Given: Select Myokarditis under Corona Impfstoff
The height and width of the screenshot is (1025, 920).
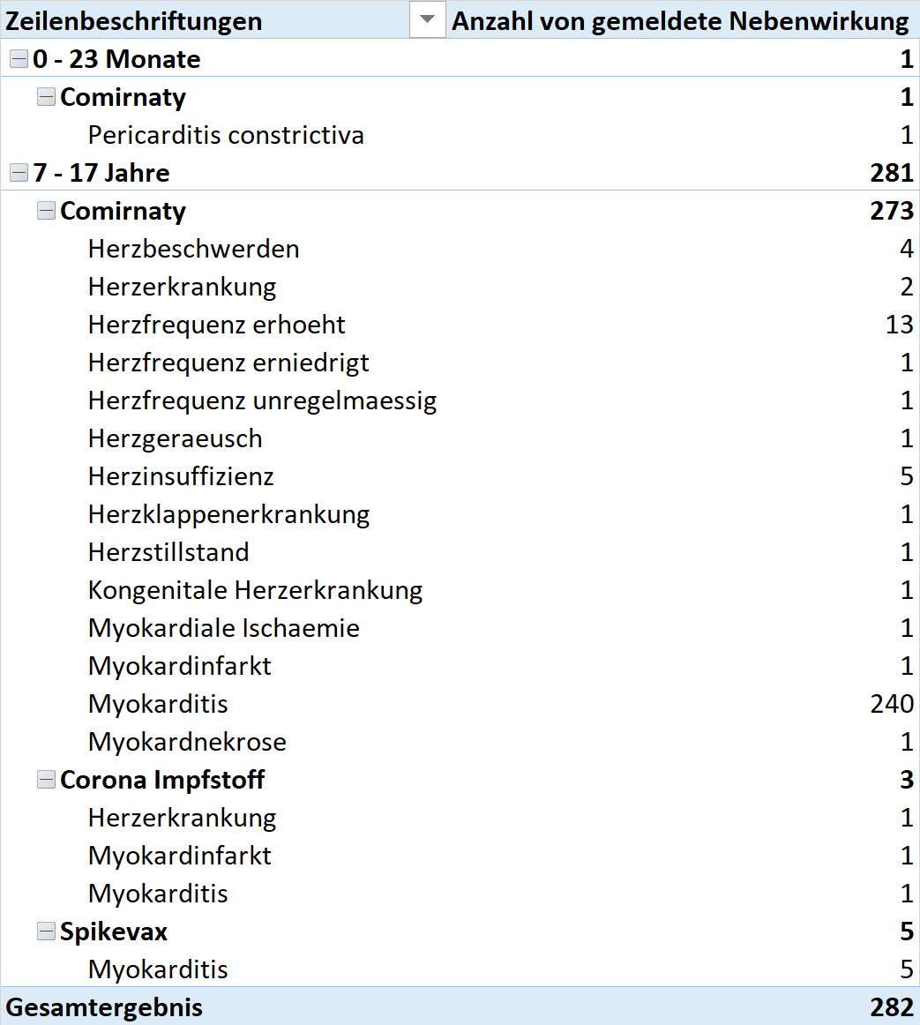Looking at the screenshot, I should point(158,893).
